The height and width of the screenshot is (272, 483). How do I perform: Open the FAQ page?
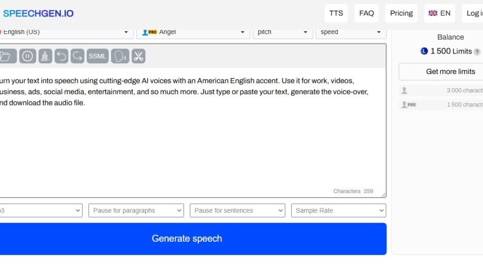point(367,13)
